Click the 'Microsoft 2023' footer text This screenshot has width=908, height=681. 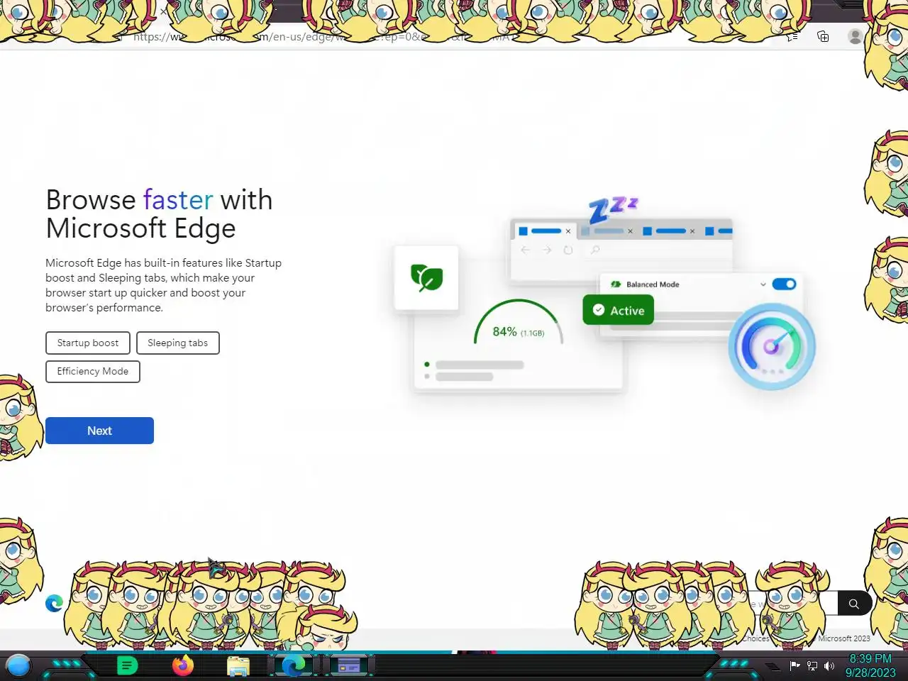click(844, 638)
